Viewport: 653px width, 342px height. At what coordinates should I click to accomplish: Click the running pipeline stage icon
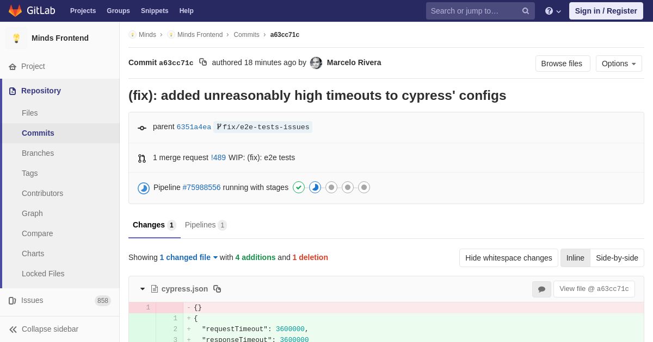pyautogui.click(x=315, y=187)
